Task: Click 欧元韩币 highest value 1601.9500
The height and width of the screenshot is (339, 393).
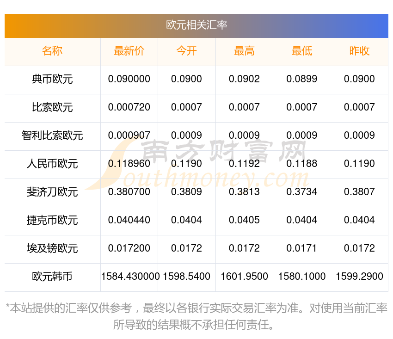Action: 244,276
